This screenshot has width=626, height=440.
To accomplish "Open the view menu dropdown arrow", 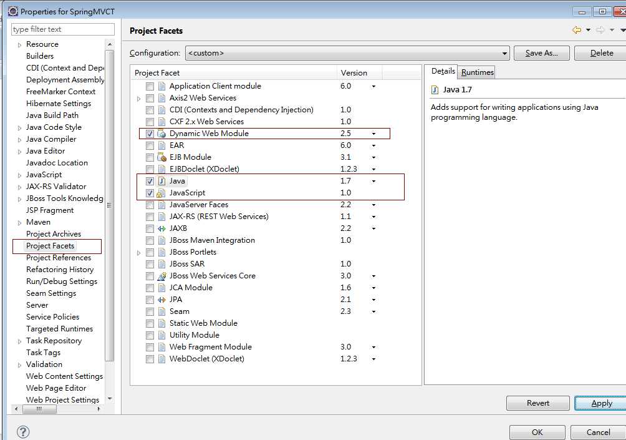I will tap(622, 30).
